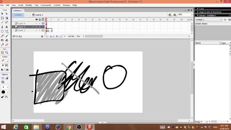This screenshot has width=231, height=130.
Task: Click the Insert Layer Folder icon
Action: (21, 36)
